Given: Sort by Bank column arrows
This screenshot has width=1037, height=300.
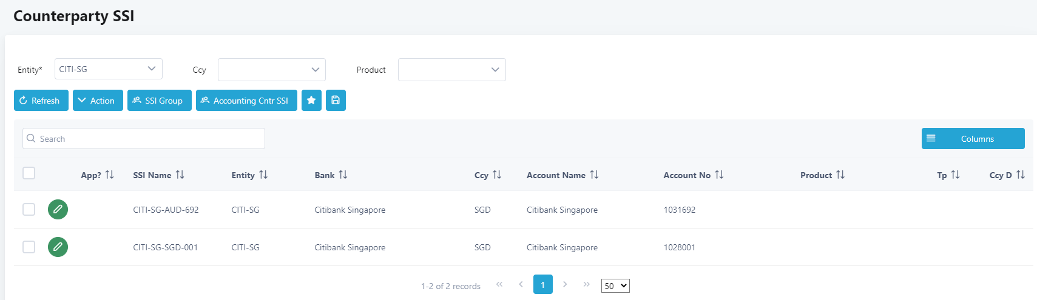Looking at the screenshot, I should [343, 175].
